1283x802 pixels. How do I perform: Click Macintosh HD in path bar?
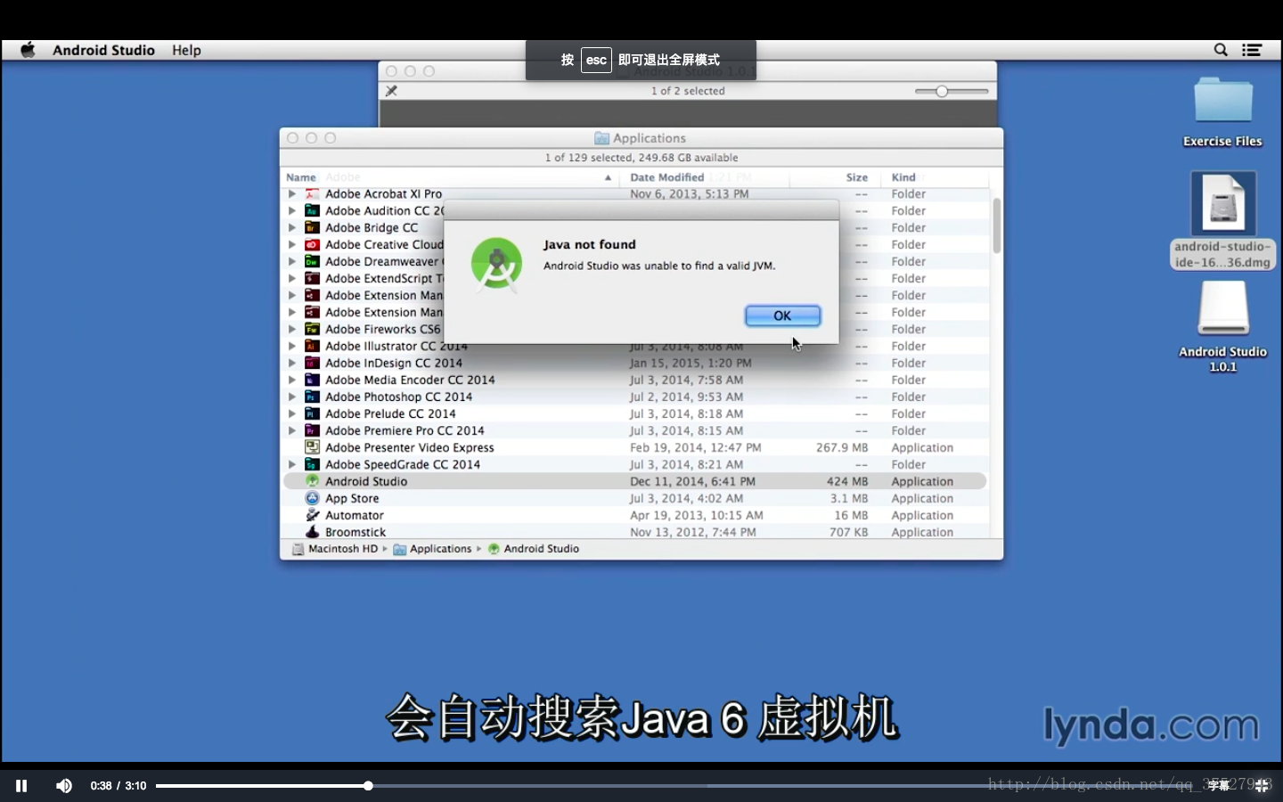(x=335, y=549)
